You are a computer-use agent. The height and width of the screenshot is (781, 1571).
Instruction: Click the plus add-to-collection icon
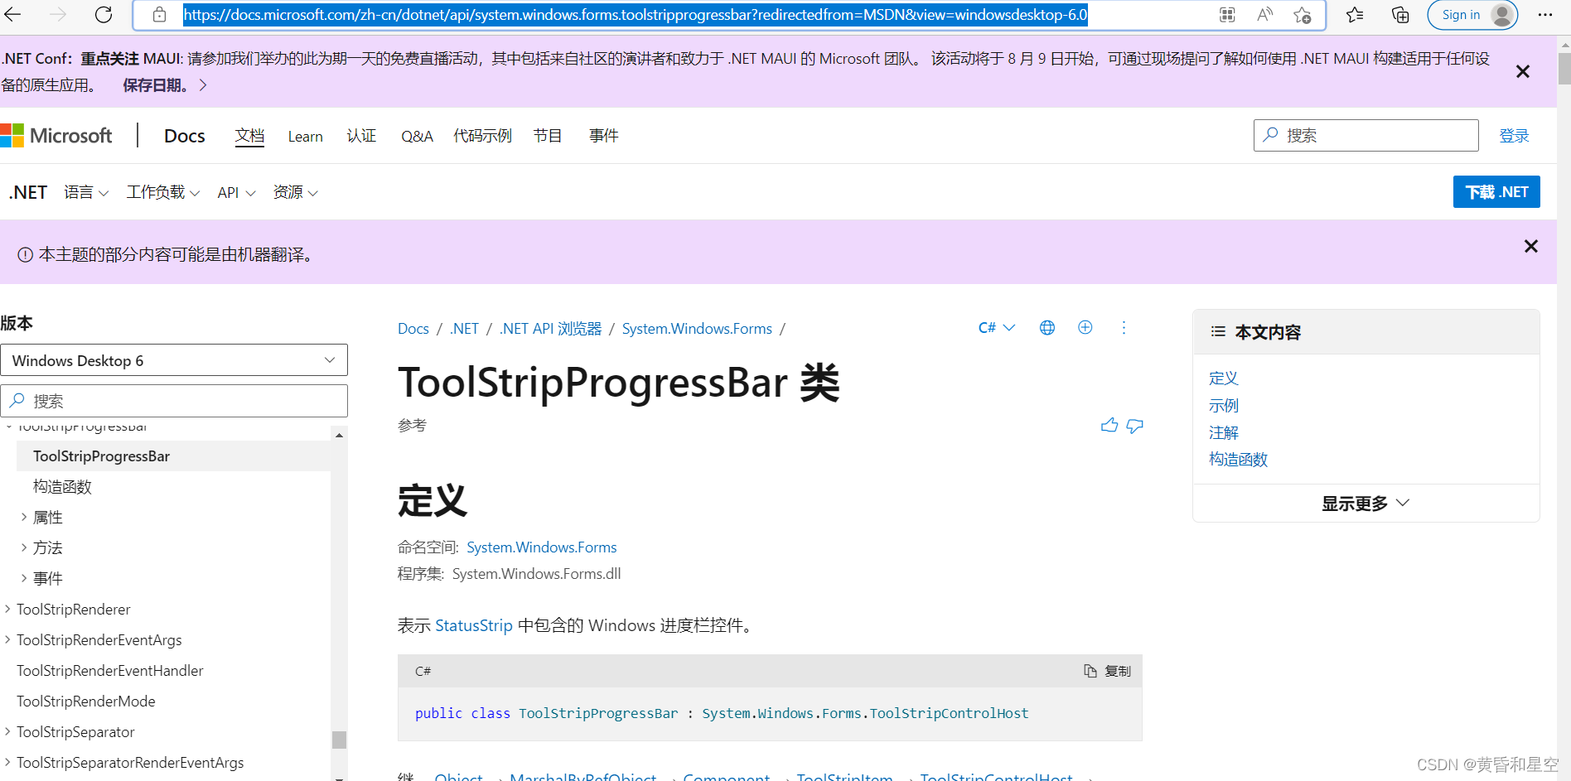pyautogui.click(x=1085, y=327)
